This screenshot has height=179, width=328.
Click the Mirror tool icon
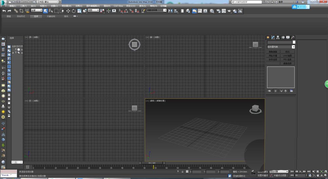[x=170, y=11]
